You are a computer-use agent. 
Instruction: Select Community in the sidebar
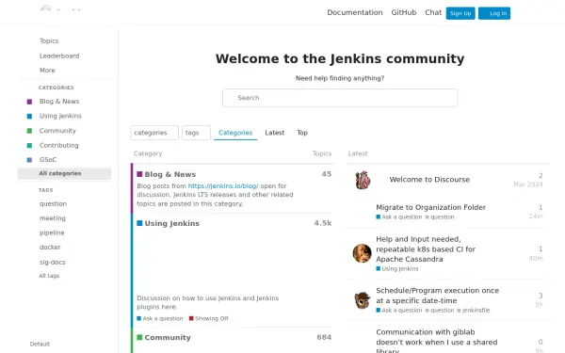[57, 131]
